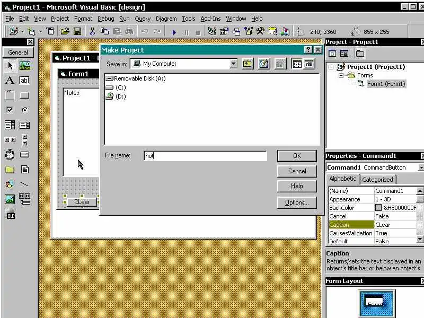Select the OptionButton control tool
424x318 pixels.
pos(24,110)
